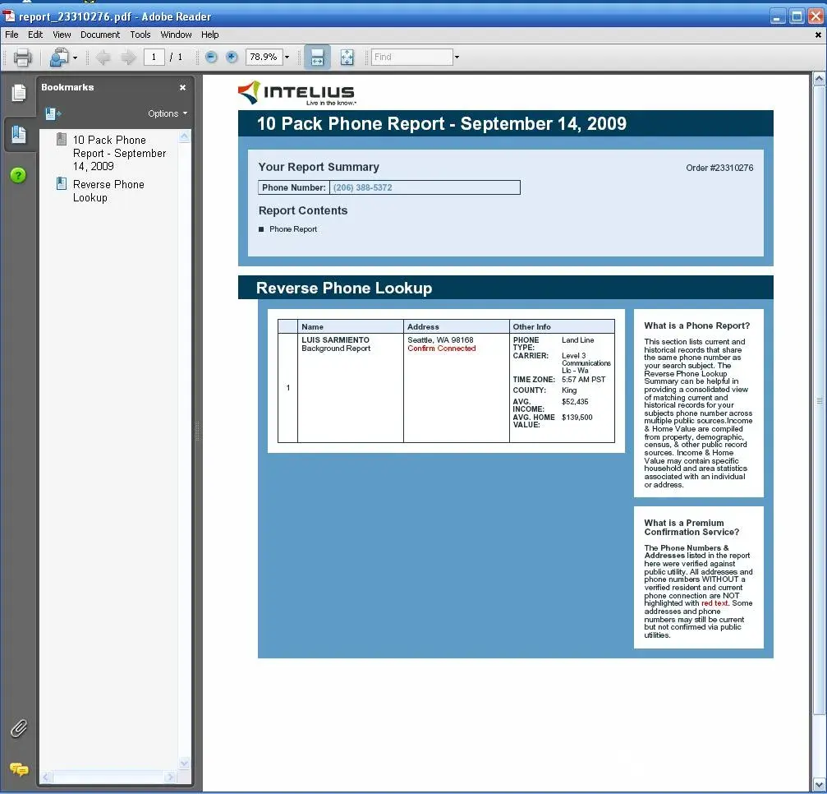Open the Attachments paperclip panel
The width and height of the screenshot is (827, 794).
18,728
